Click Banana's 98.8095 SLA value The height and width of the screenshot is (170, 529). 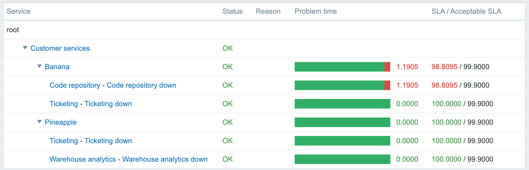(x=444, y=67)
